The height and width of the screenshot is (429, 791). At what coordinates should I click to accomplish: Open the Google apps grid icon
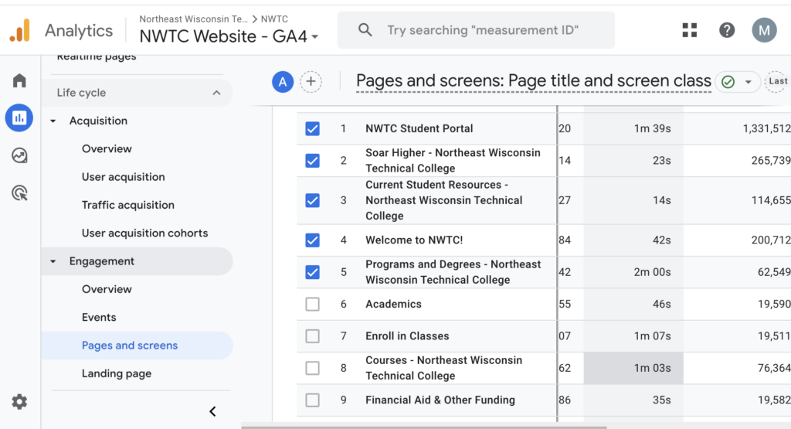pyautogui.click(x=690, y=30)
